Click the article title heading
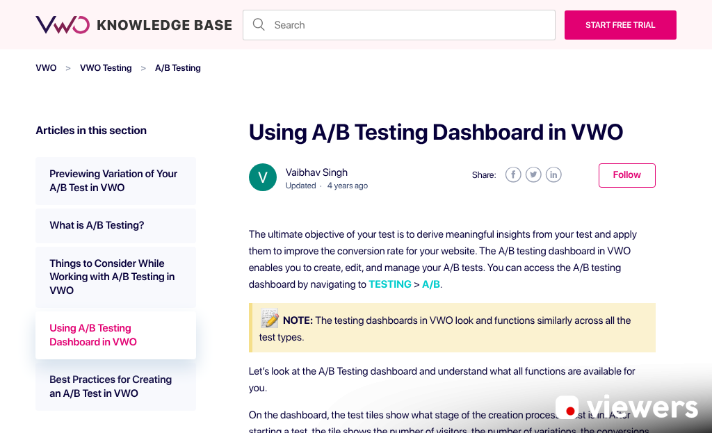712x433 pixels. (436, 132)
